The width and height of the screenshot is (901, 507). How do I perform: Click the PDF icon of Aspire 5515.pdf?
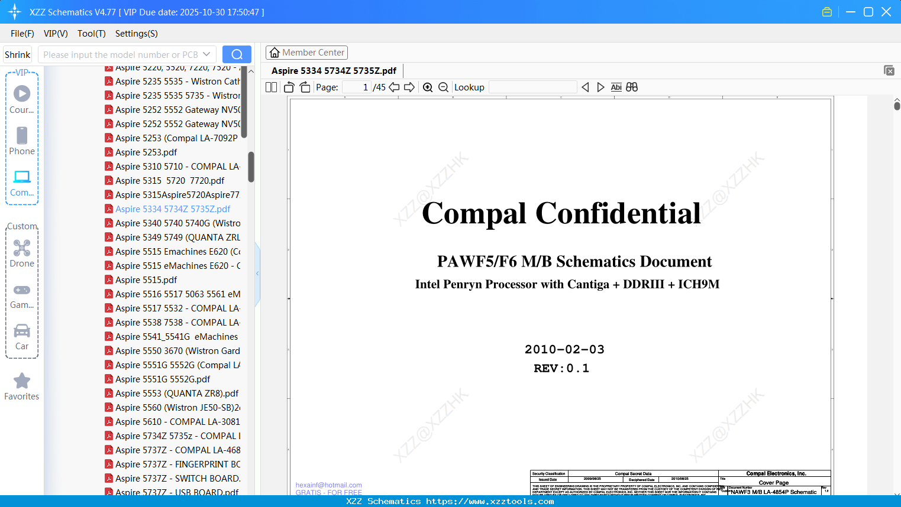point(109,280)
